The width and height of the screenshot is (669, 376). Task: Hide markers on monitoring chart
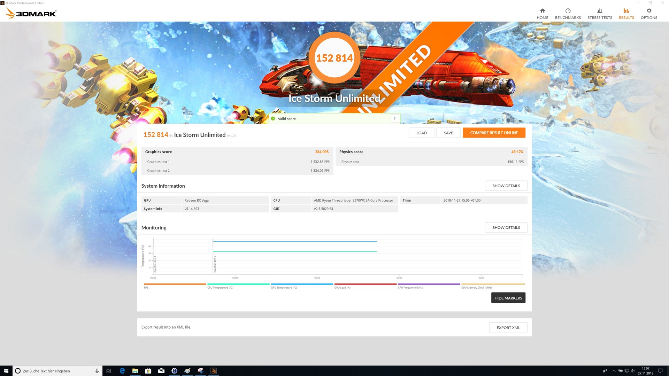click(508, 298)
